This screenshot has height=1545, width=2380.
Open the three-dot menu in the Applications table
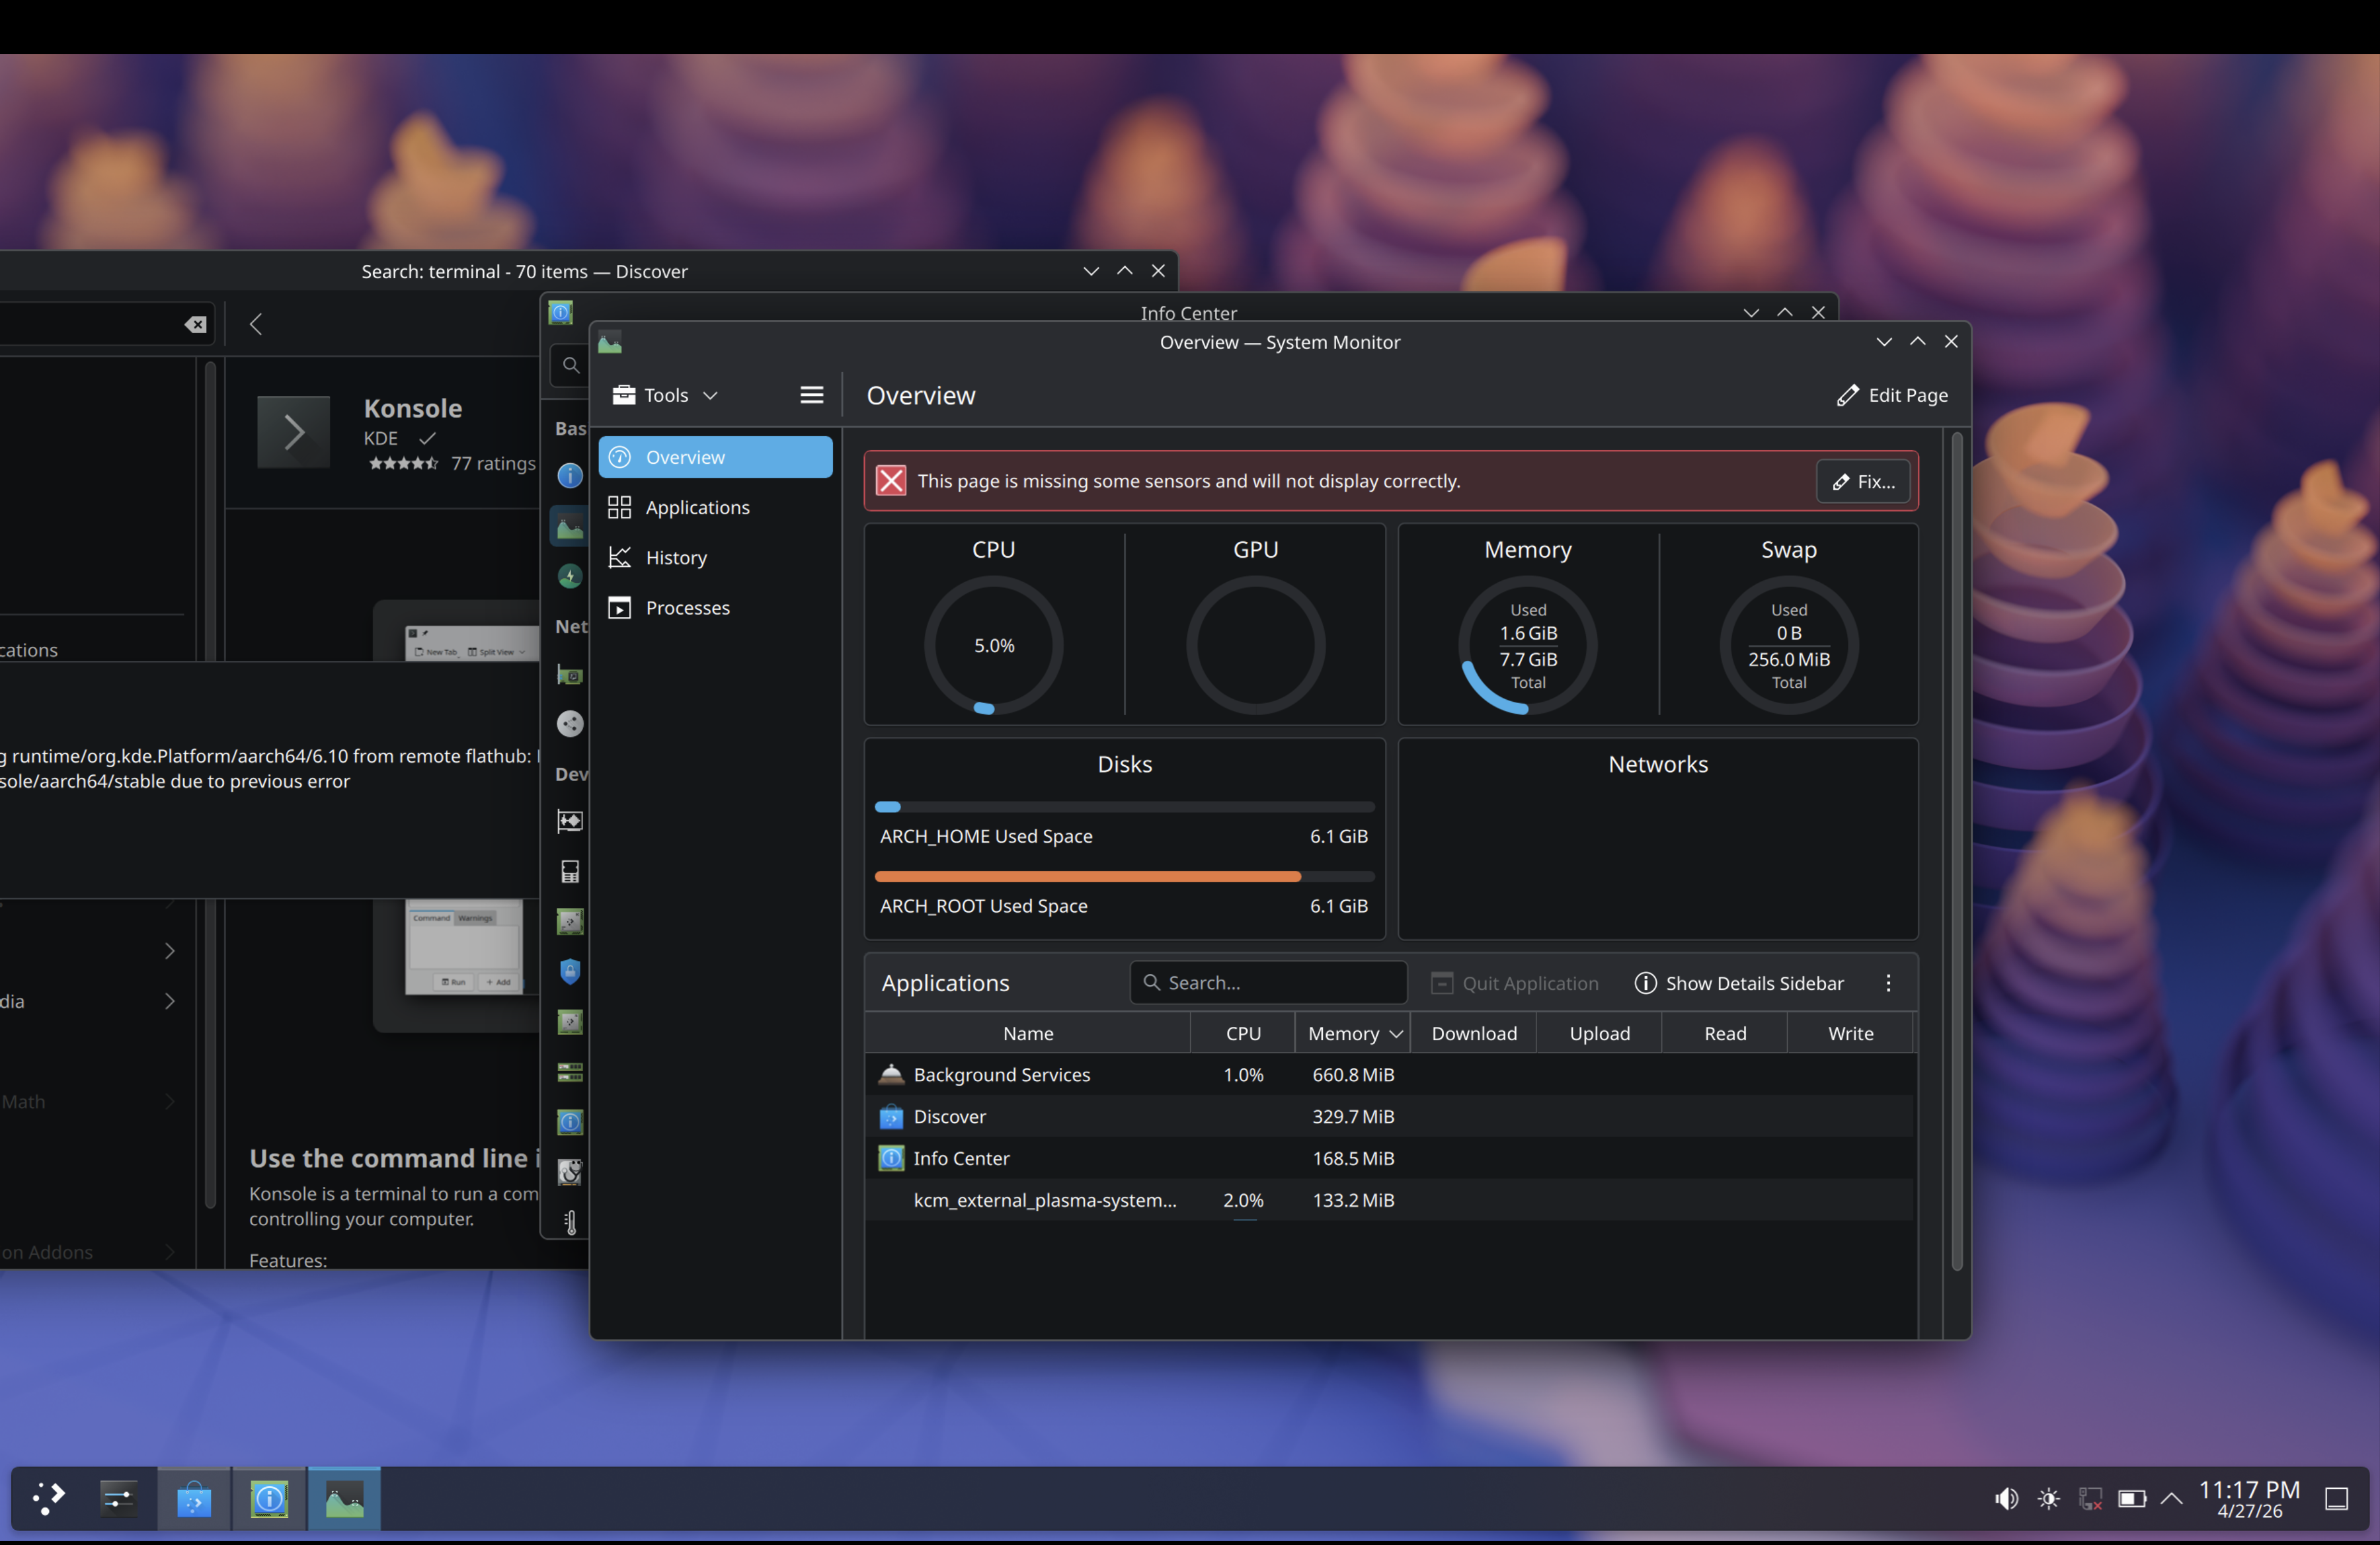tap(1888, 983)
